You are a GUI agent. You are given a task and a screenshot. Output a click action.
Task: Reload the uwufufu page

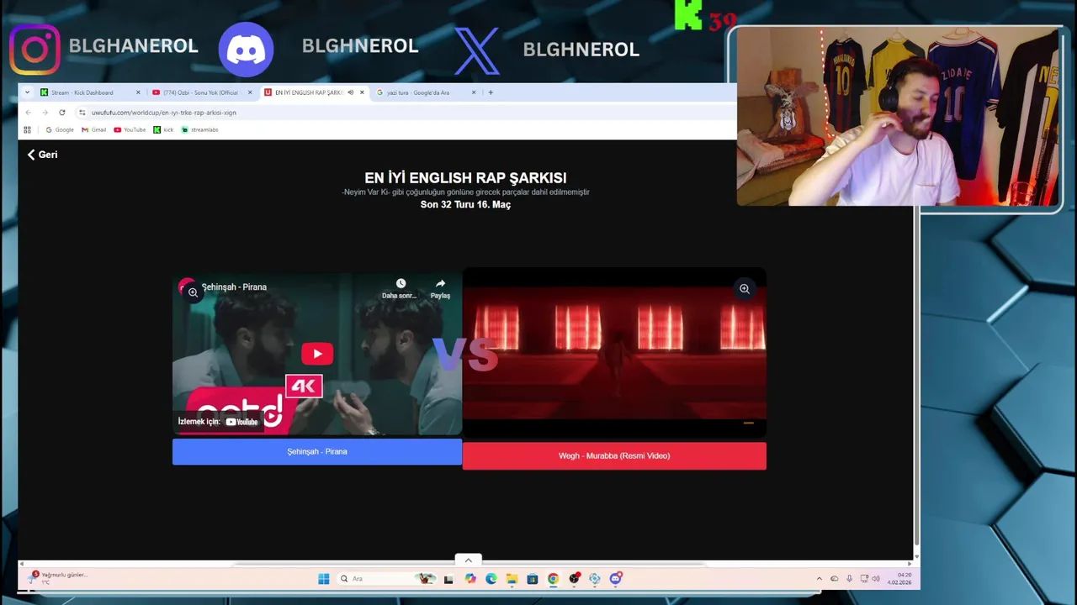(x=61, y=113)
